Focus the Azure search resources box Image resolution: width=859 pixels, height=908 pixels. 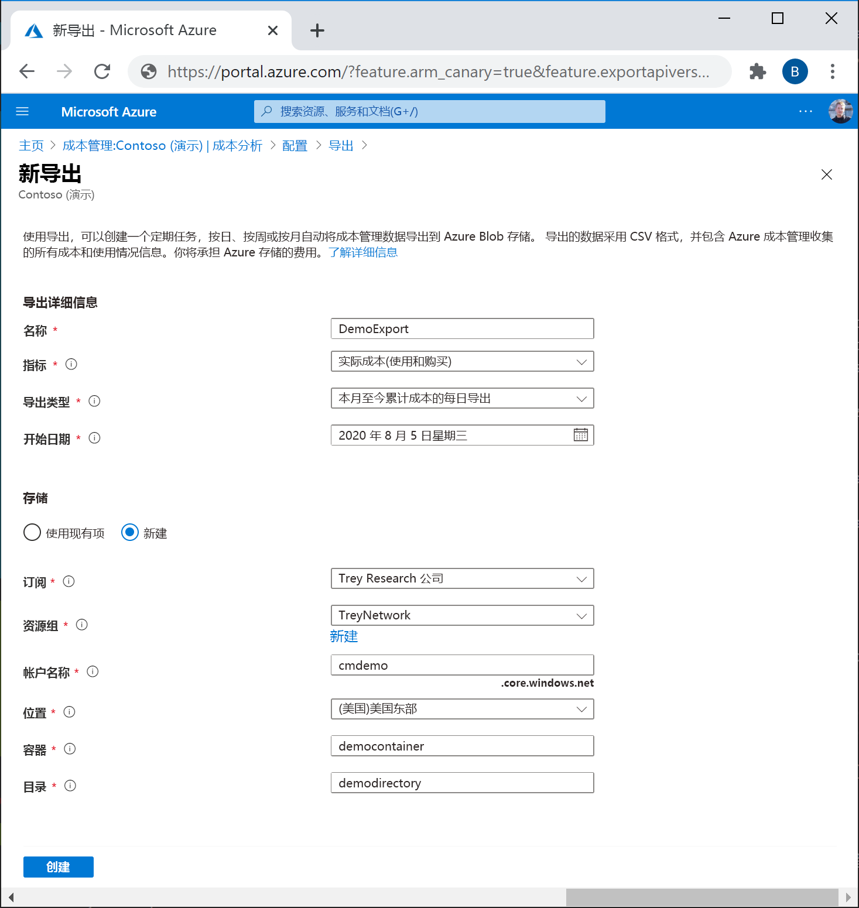tap(430, 111)
